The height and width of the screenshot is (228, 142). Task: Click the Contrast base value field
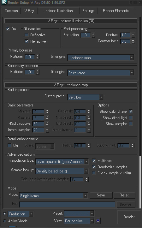(125, 41)
